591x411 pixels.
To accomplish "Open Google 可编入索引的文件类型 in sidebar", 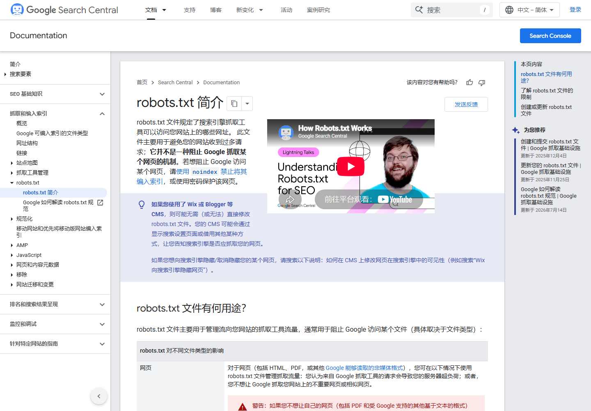I will (x=52, y=133).
